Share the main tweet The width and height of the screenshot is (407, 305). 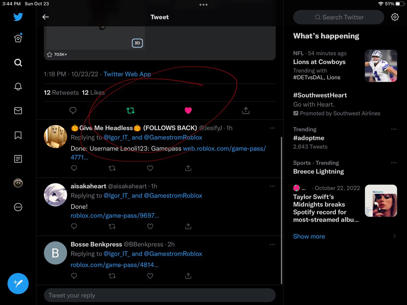pyautogui.click(x=246, y=110)
